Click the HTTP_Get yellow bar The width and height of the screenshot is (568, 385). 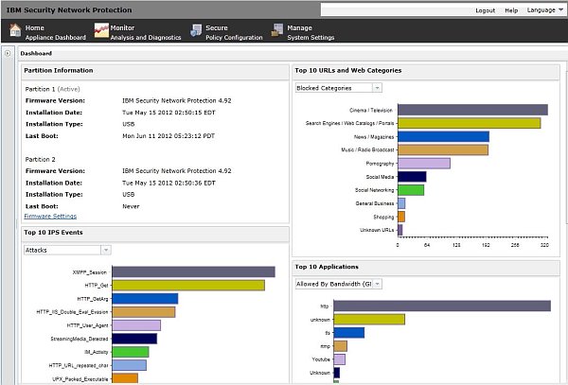click(x=188, y=285)
